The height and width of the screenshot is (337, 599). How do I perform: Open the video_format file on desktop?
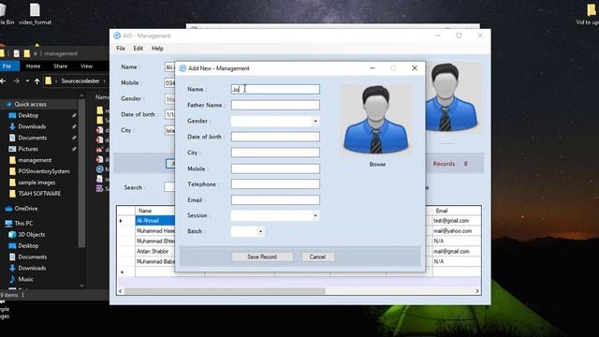pyautogui.click(x=35, y=15)
